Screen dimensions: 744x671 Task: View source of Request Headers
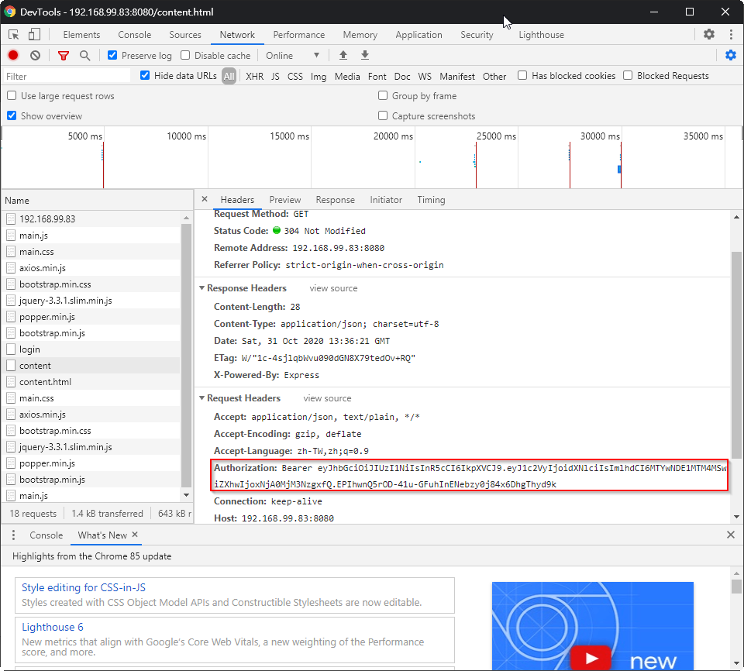(327, 398)
